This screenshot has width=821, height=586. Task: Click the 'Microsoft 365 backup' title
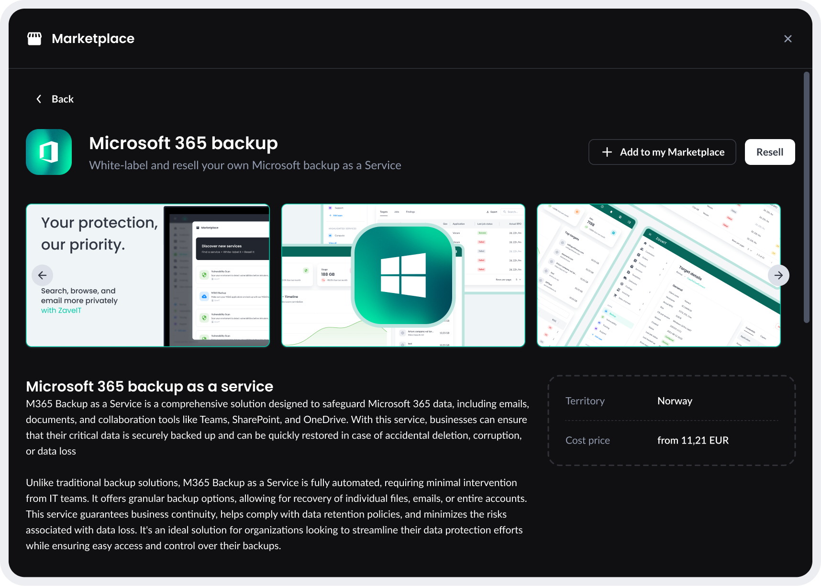(183, 143)
